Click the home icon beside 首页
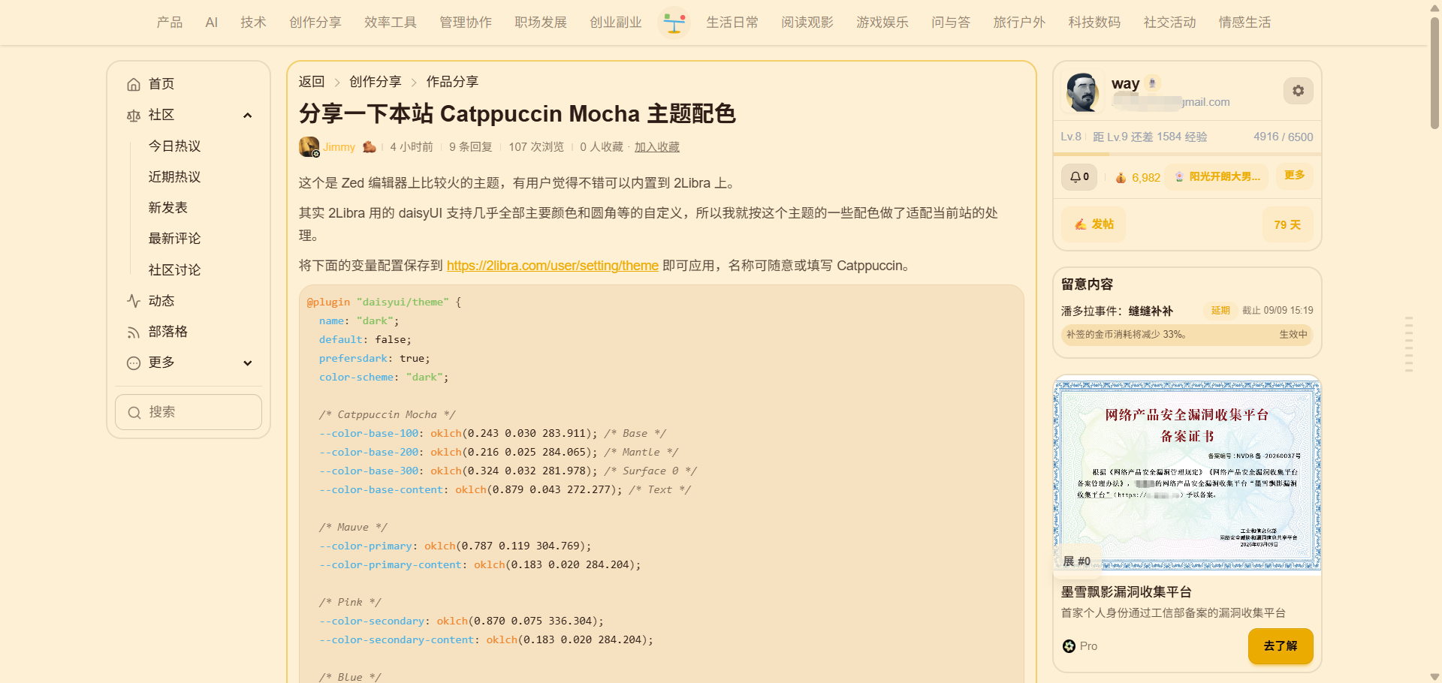Image resolution: width=1442 pixels, height=683 pixels. pos(134,84)
